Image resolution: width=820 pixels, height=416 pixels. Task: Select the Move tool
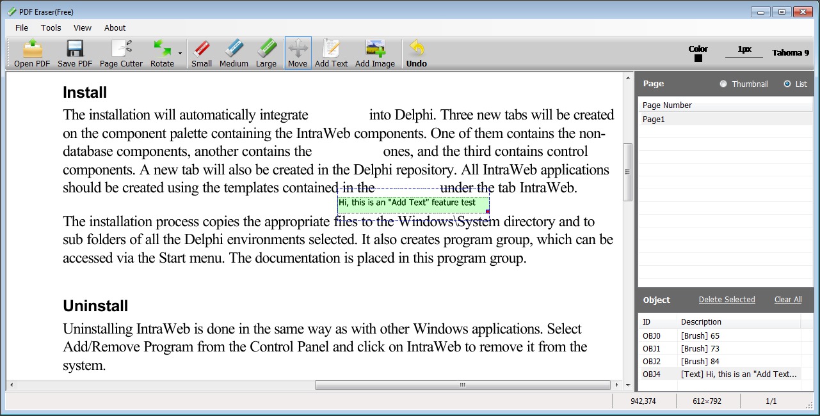pos(298,52)
